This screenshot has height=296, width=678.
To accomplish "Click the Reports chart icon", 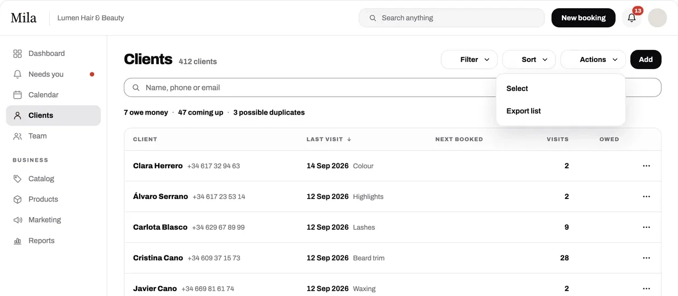I will pos(18,241).
